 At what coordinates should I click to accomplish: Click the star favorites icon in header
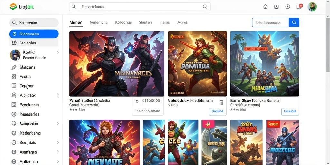(x=266, y=7)
